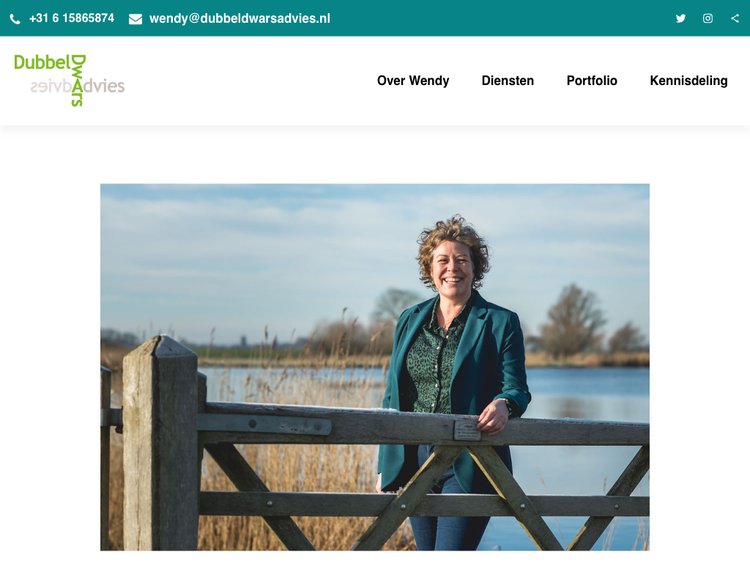Go to the Diensten menu item

pos(508,81)
